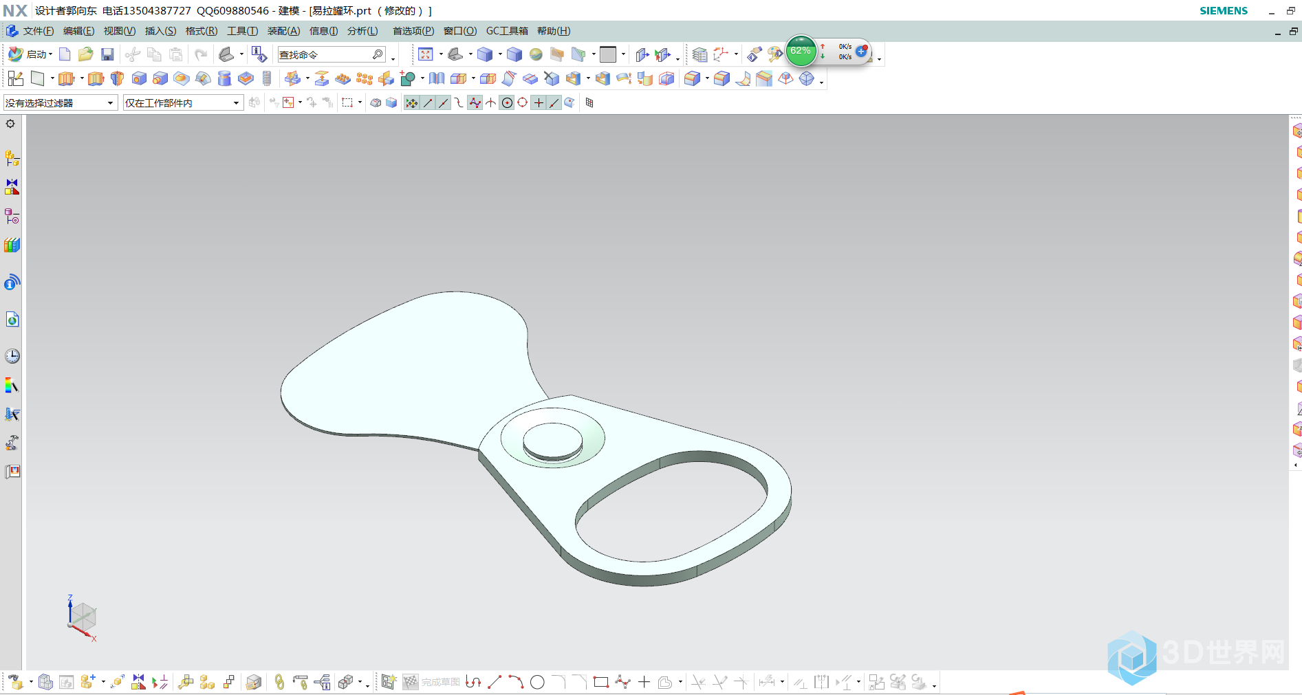Click the 62% green usage indicator
Image resolution: width=1302 pixels, height=695 pixels.
(x=801, y=51)
